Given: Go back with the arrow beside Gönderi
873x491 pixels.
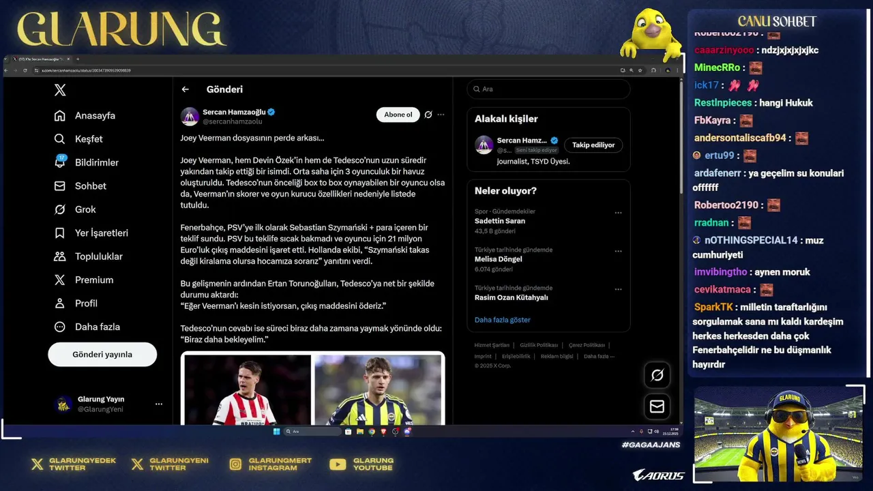Looking at the screenshot, I should pos(185,89).
